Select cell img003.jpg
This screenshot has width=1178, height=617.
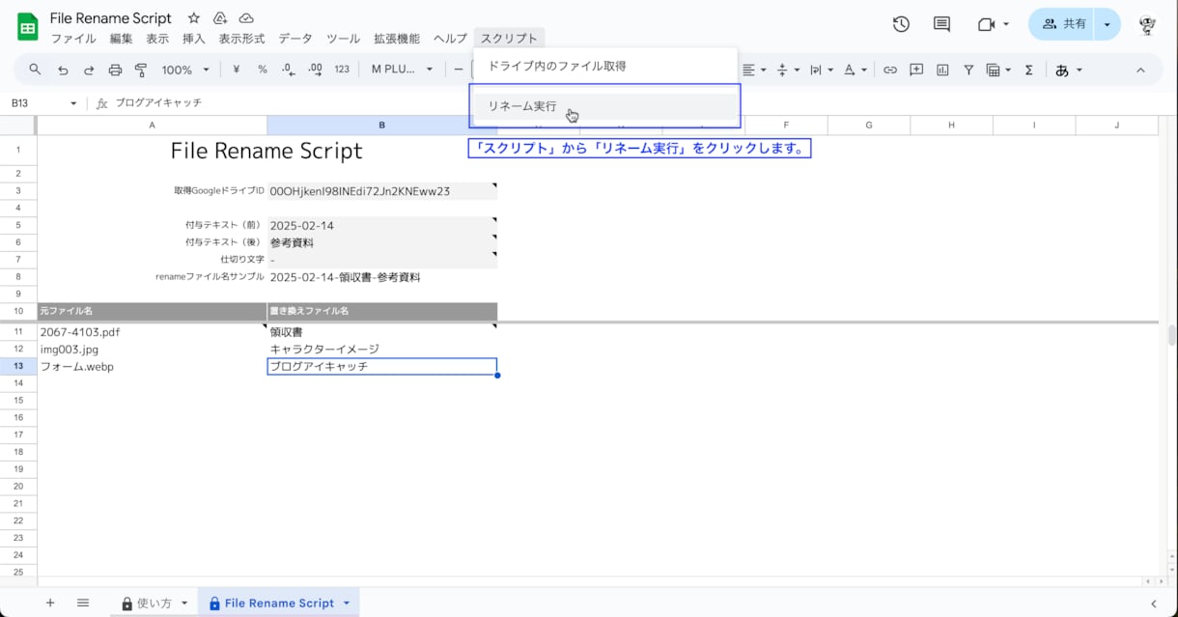(x=152, y=350)
